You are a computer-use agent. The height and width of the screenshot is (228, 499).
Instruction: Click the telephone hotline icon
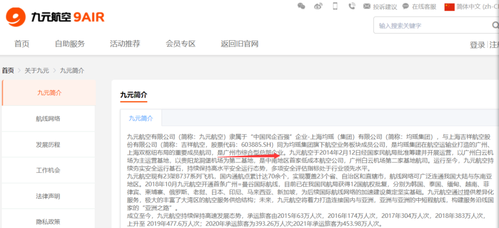pyautogui.click(x=352, y=6)
